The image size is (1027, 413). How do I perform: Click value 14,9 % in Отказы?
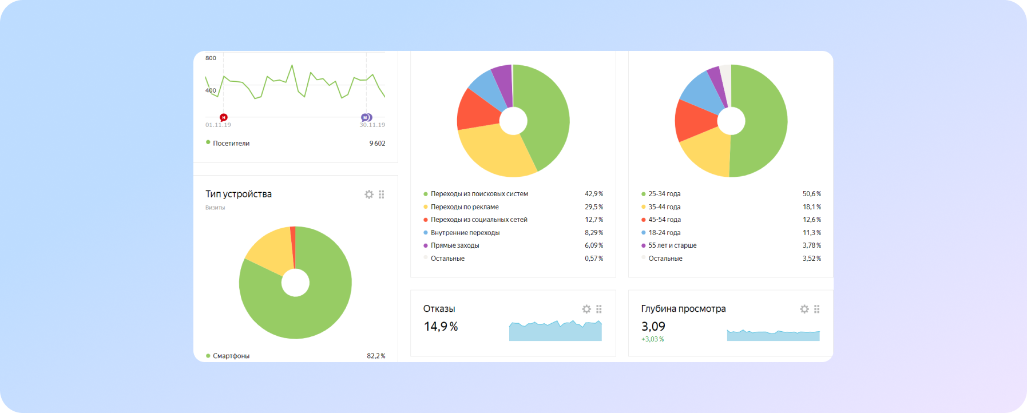coord(441,327)
